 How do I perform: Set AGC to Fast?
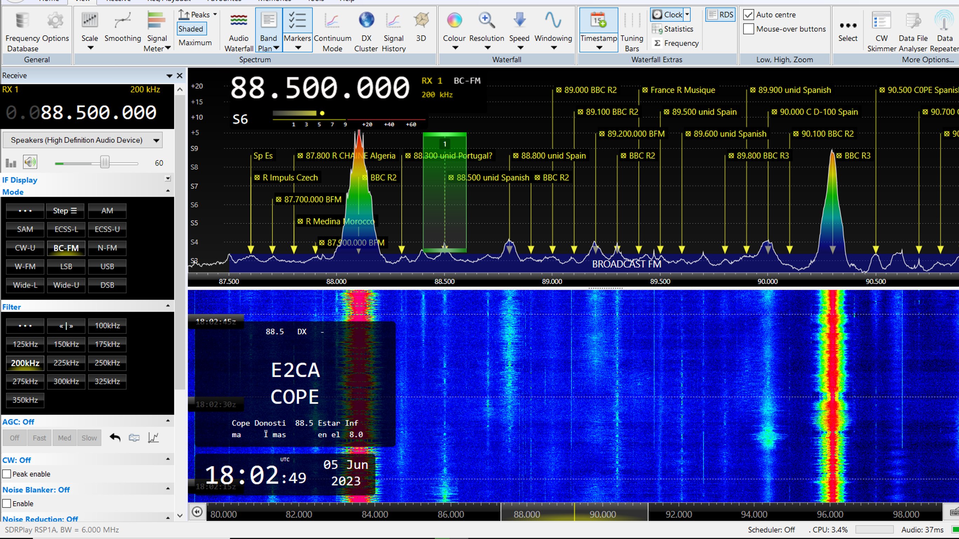[x=39, y=438]
